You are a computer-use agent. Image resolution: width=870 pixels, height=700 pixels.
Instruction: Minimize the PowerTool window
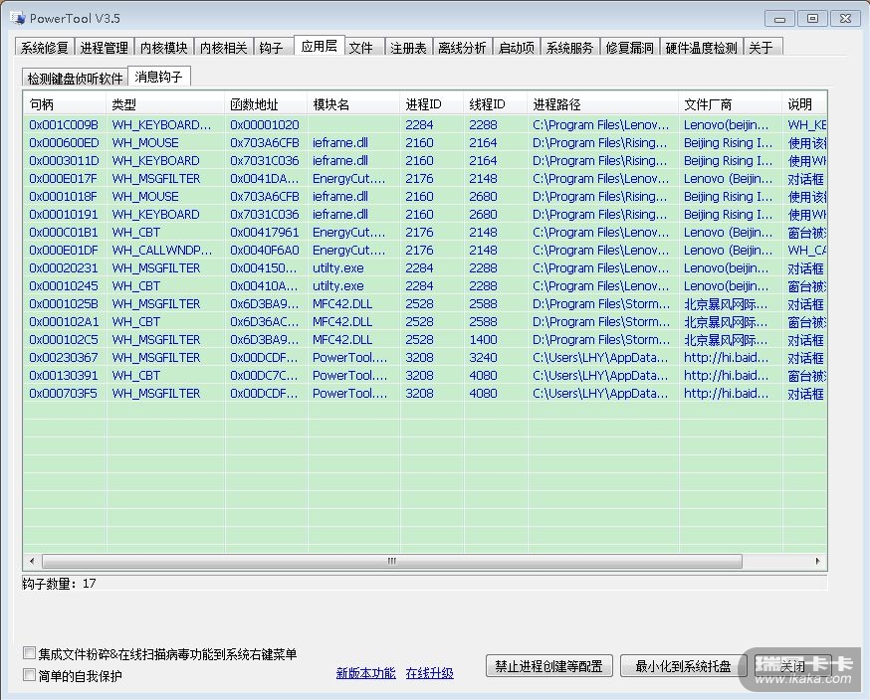(x=779, y=18)
